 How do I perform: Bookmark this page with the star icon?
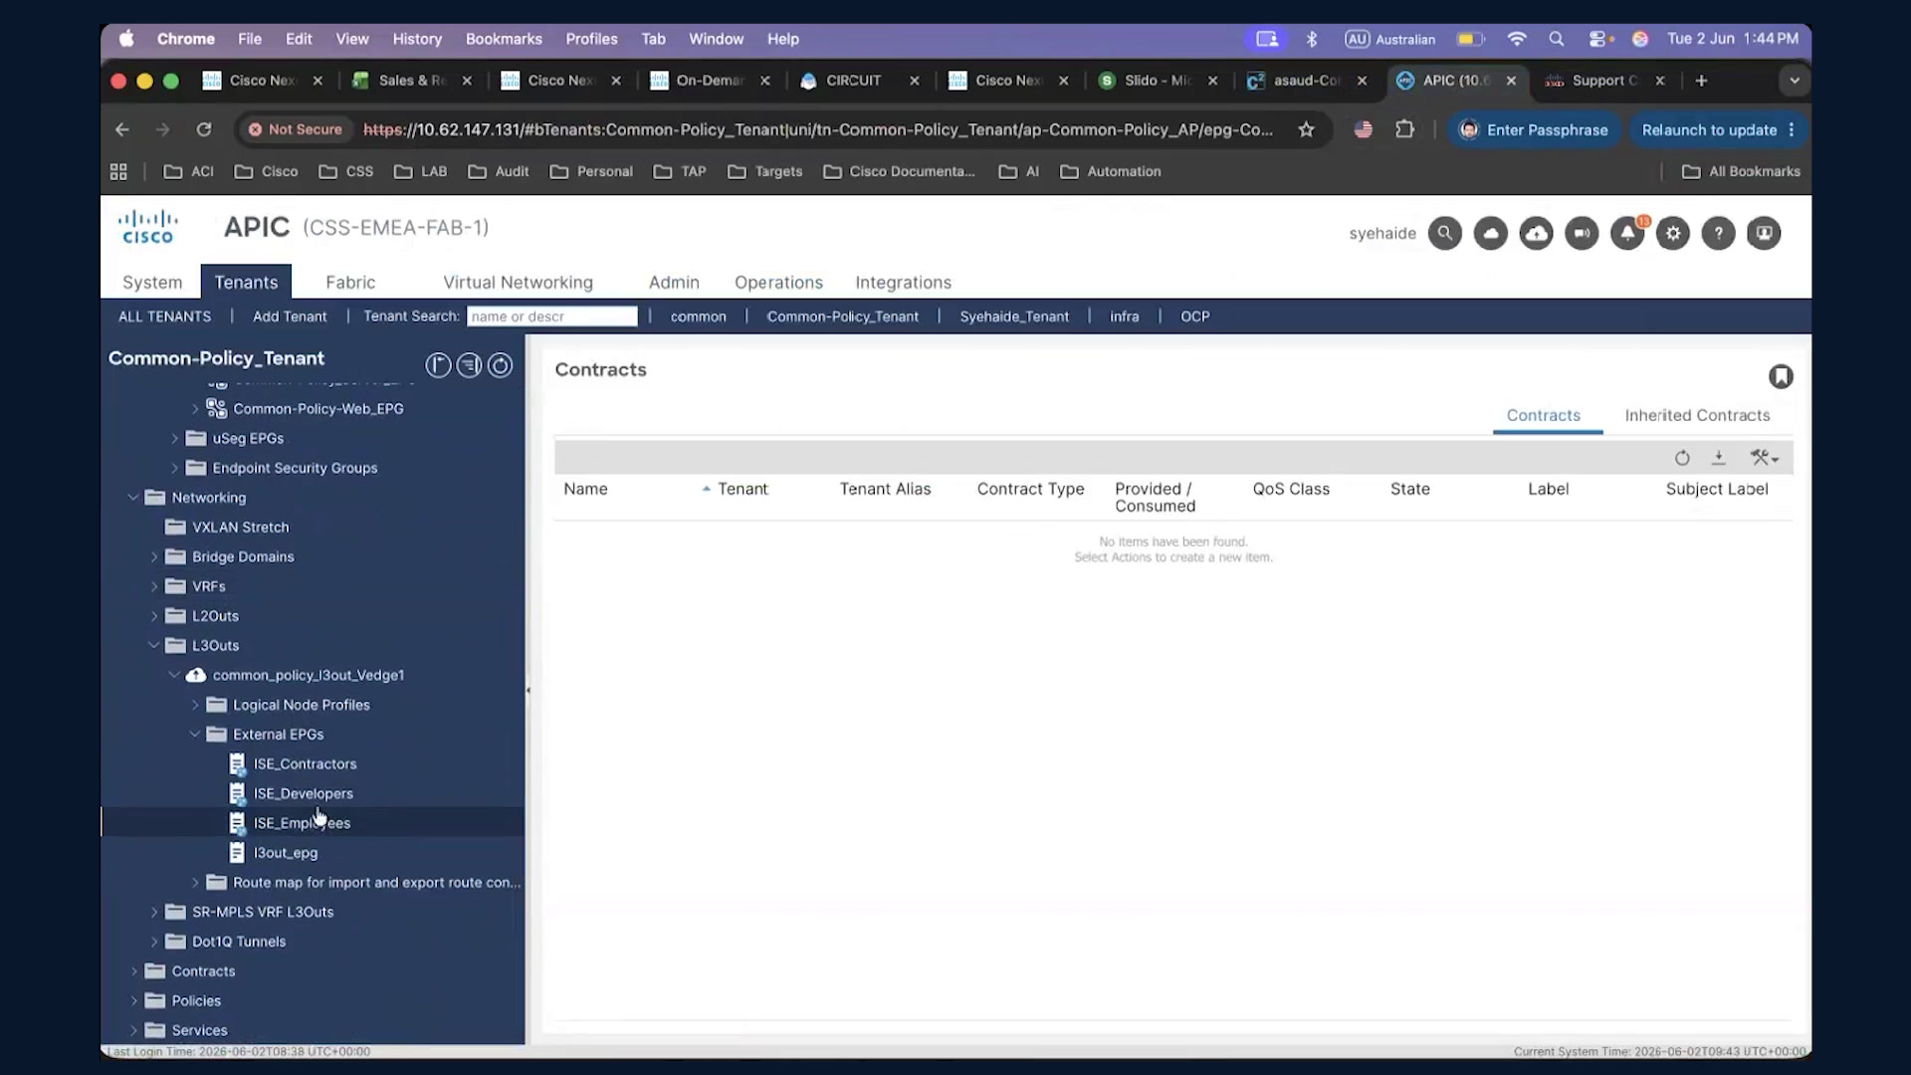click(x=1307, y=129)
